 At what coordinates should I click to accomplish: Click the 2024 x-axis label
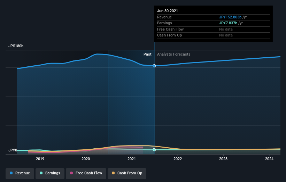click(x=269, y=159)
